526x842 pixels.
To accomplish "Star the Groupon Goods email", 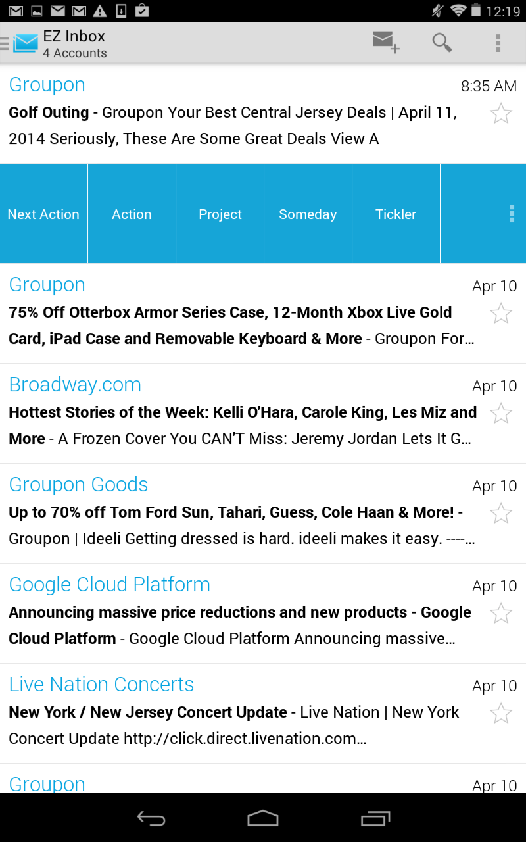I will tap(501, 513).
